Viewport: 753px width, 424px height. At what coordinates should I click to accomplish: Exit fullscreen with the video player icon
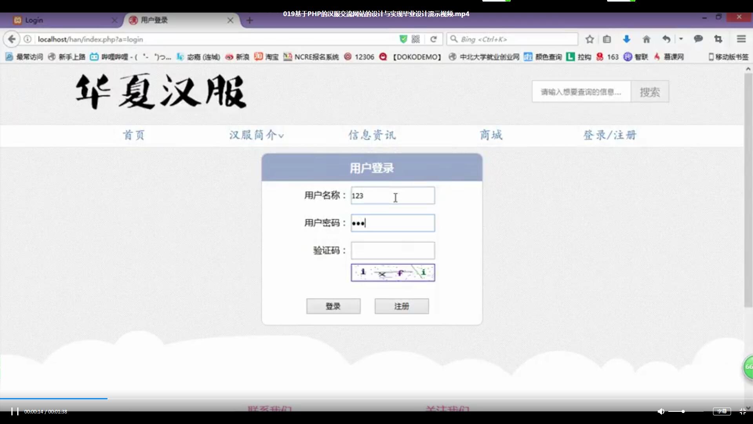(742, 411)
